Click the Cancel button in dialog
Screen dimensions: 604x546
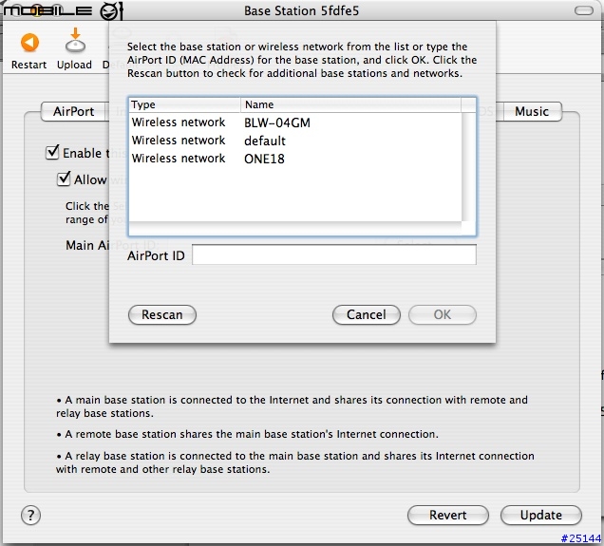click(x=367, y=315)
